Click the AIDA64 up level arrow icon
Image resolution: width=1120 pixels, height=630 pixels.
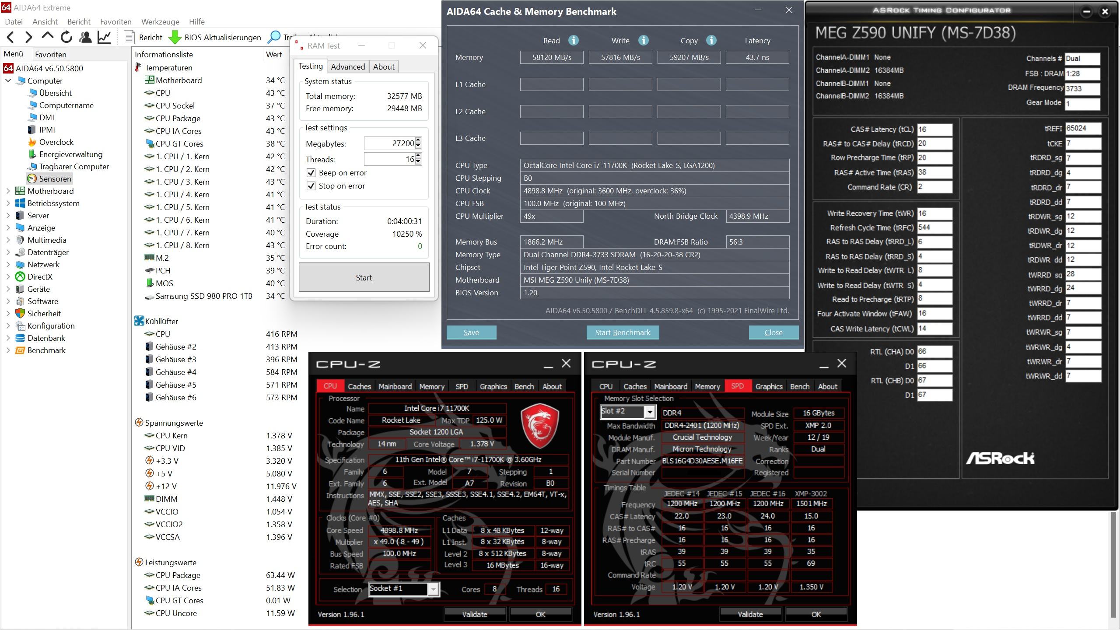tap(47, 37)
